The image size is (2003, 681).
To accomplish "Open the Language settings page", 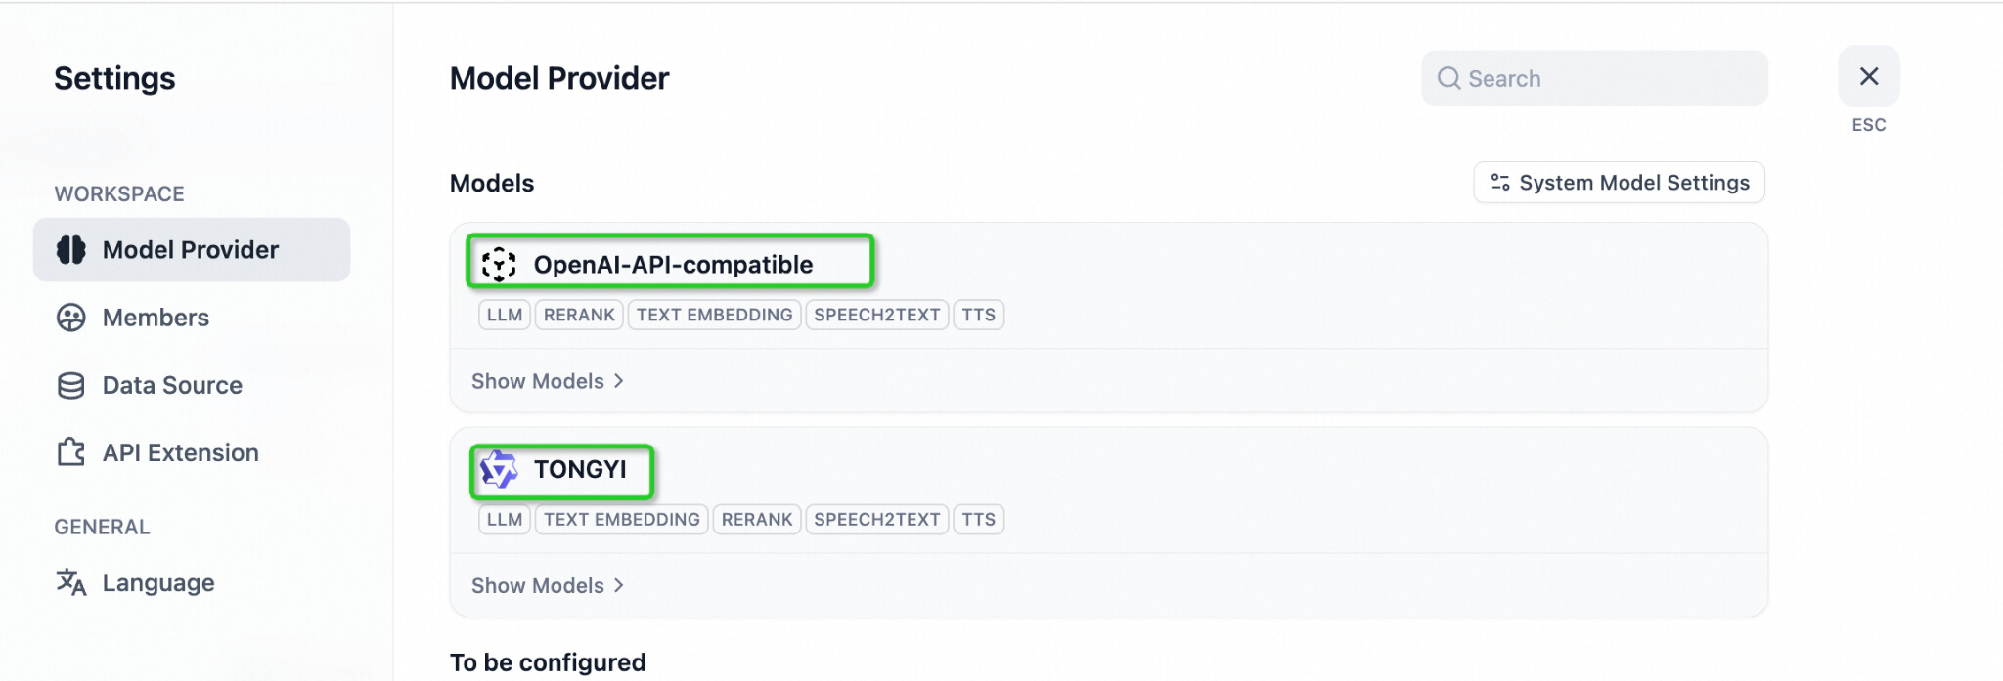I will (x=157, y=583).
